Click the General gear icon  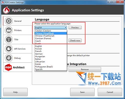tap(9, 21)
